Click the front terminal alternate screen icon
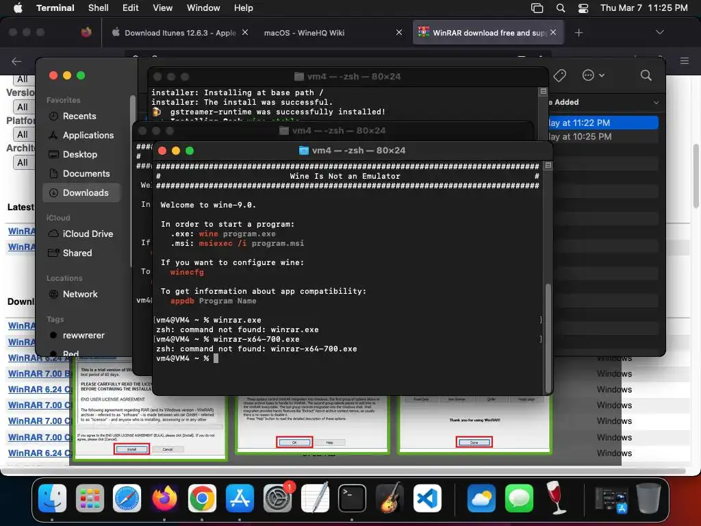This screenshot has height=526, width=701. 548,166
